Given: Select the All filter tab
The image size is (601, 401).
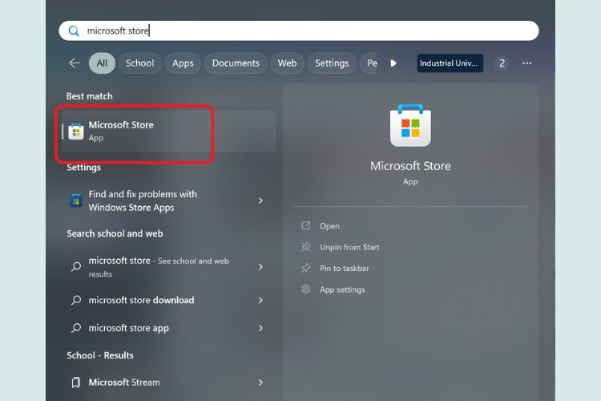Looking at the screenshot, I should click(x=102, y=63).
